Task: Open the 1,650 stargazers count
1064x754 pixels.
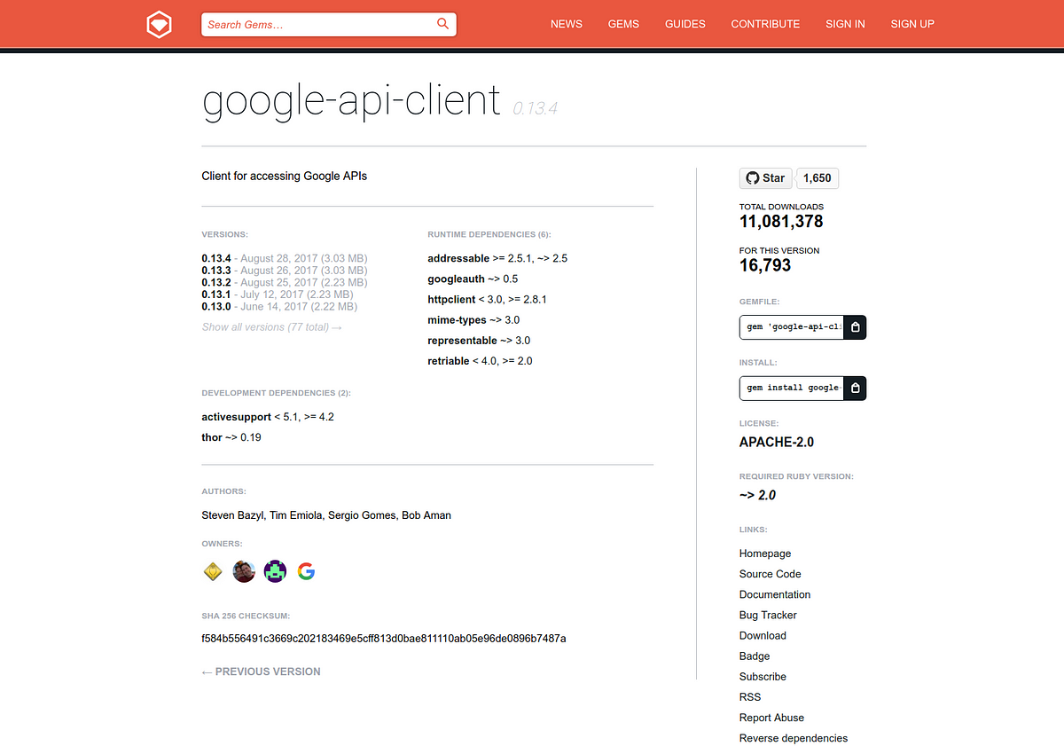Action: pyautogui.click(x=818, y=178)
